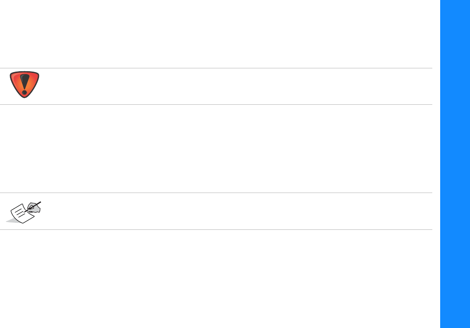Click the divider line below the note icon
This screenshot has width=470, height=328.
tap(216, 229)
